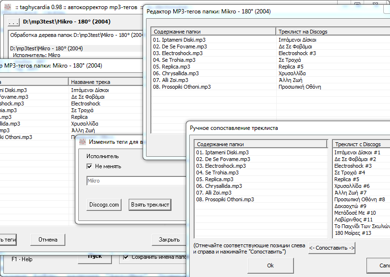Click 'Χρυσαλλίδα' in 'Название трека' column

(x=85, y=124)
